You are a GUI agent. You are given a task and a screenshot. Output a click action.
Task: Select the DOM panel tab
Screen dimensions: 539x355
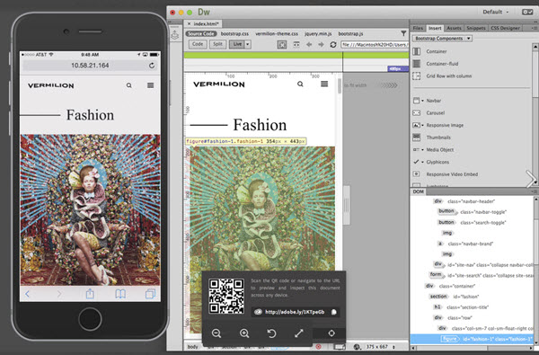tap(419, 191)
